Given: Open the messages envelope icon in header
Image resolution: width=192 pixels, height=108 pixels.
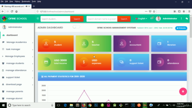Looking at the screenshot, I should point(152,18).
